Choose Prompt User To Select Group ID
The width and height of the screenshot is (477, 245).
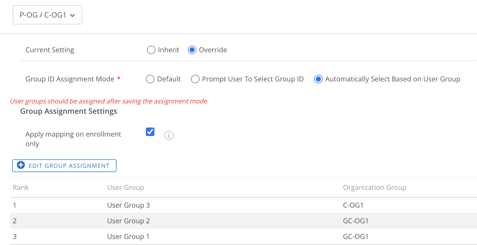(195, 79)
